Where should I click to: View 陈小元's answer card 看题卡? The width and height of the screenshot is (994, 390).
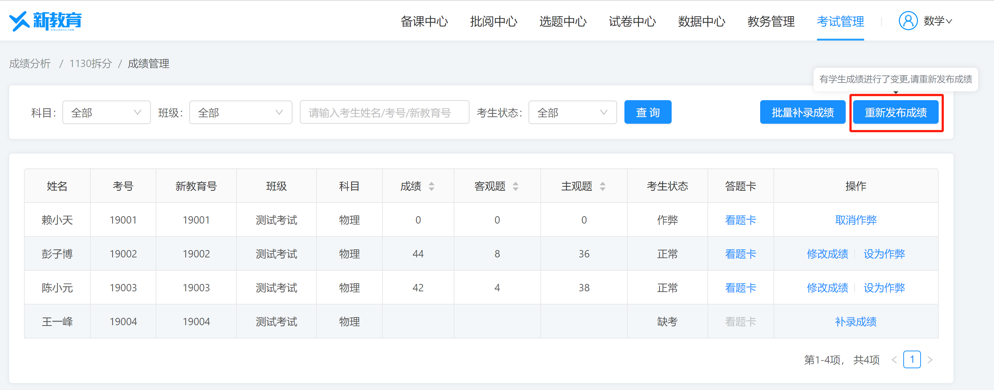point(741,288)
